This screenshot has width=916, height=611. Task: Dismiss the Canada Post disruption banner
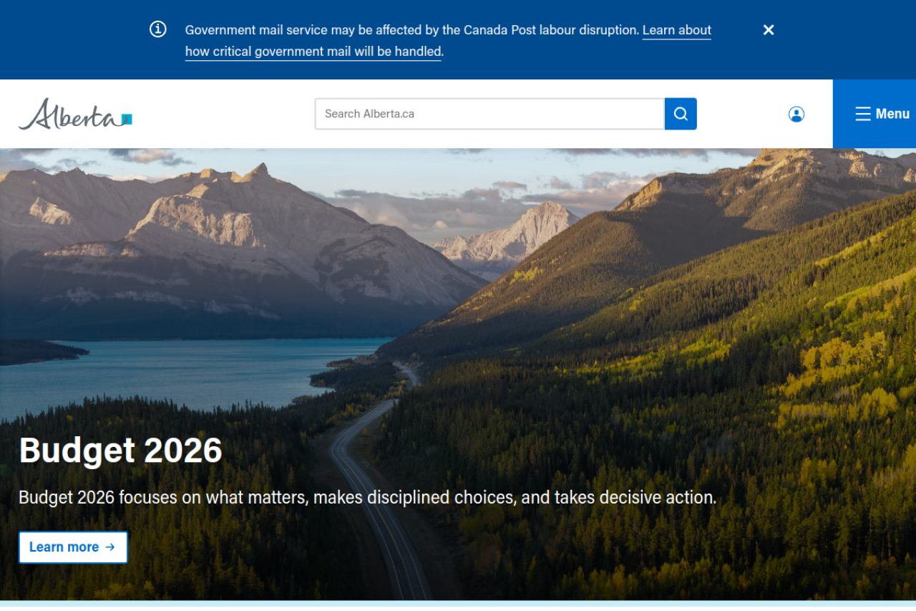point(769,29)
